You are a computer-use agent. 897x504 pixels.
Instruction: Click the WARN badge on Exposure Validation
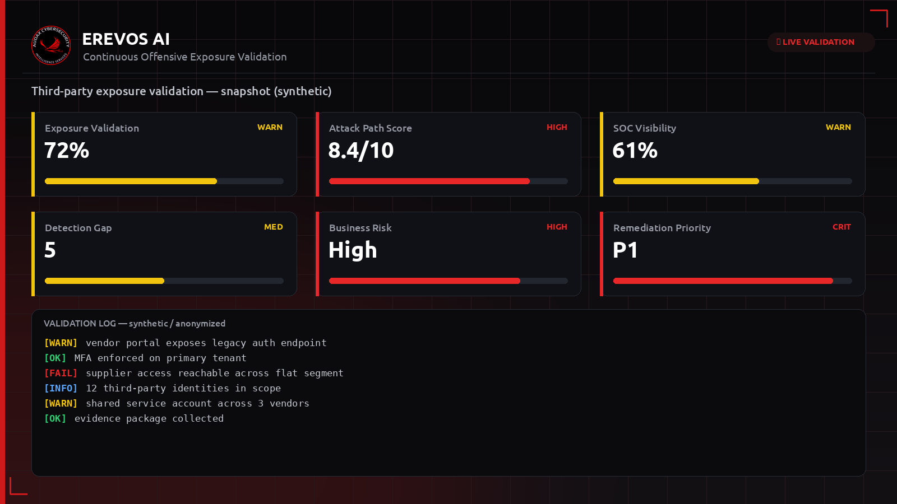point(270,128)
